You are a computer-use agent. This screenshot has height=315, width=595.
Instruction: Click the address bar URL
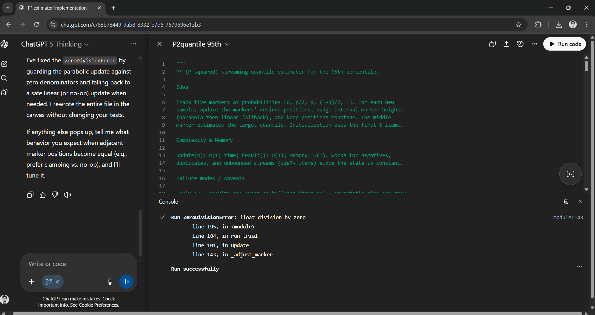tap(131, 25)
